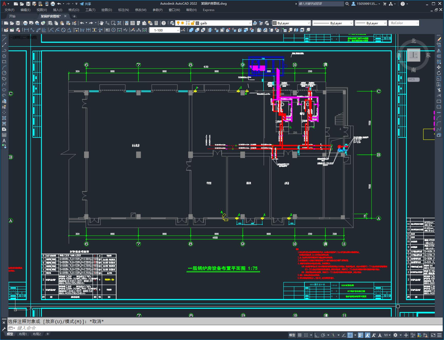Toggle 2D object snap in status bar
This screenshot has height=340, width=444.
pos(350,335)
